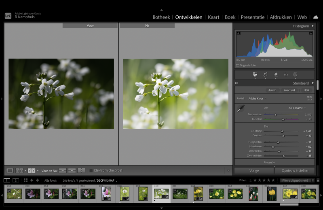Toggle Standaard panel visibility eye
Viewport: 323px width, 210px height.
(236, 83)
